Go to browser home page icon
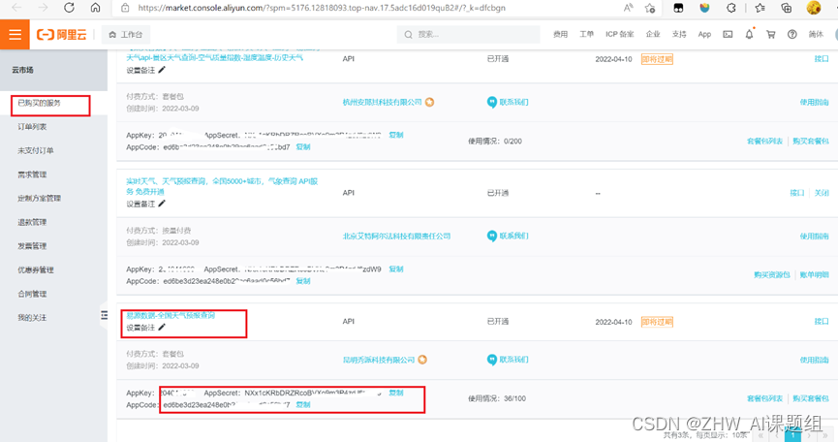The image size is (838, 442). coord(95,8)
